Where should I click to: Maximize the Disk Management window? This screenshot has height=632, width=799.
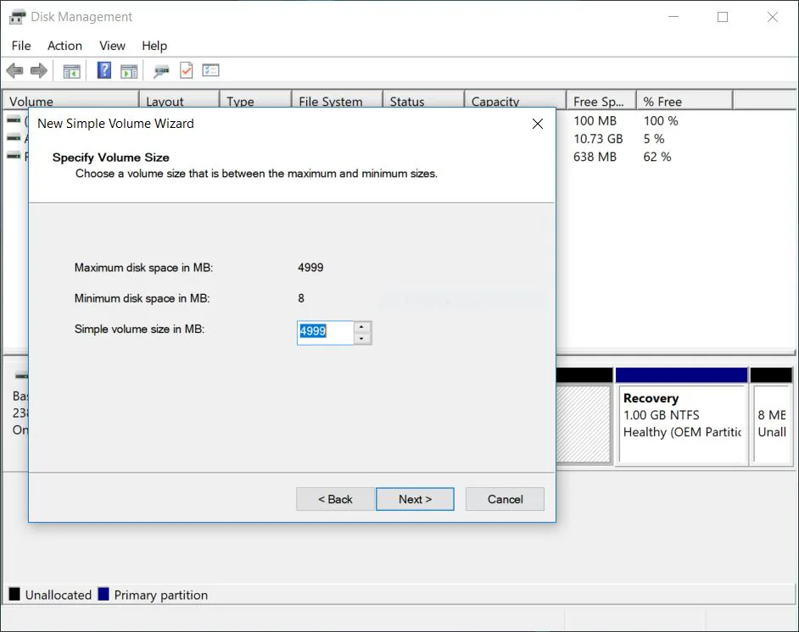click(723, 17)
